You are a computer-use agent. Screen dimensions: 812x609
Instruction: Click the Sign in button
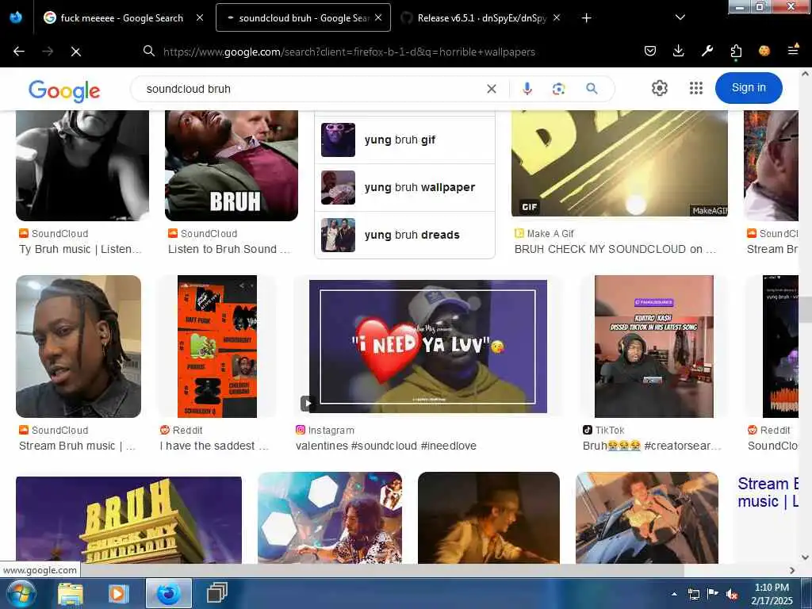(749, 88)
